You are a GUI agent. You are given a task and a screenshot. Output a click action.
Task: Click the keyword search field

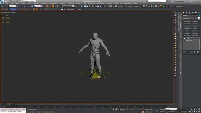[x=157, y=1]
